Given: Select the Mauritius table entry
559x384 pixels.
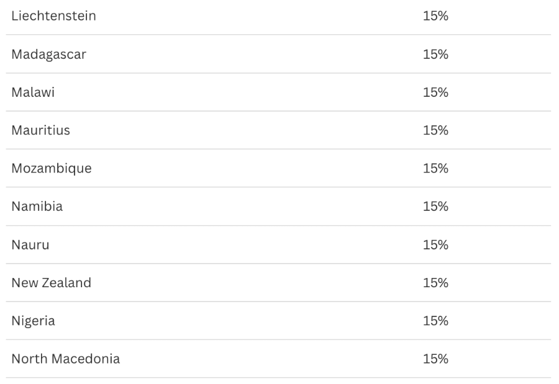Looking at the screenshot, I should (40, 130).
